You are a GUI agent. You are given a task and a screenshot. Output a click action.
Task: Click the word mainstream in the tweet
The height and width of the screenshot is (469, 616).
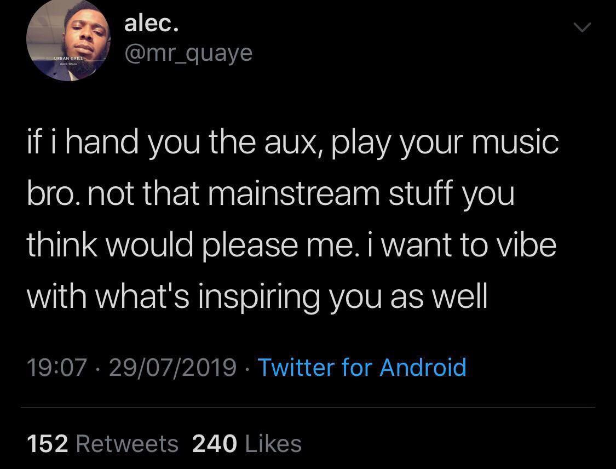coord(294,193)
